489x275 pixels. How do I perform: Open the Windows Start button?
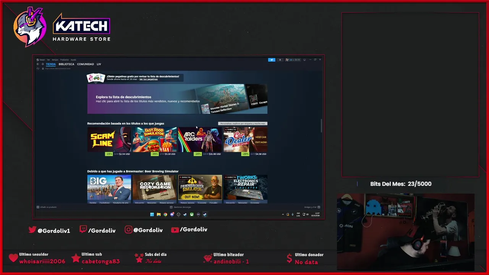[152, 214]
